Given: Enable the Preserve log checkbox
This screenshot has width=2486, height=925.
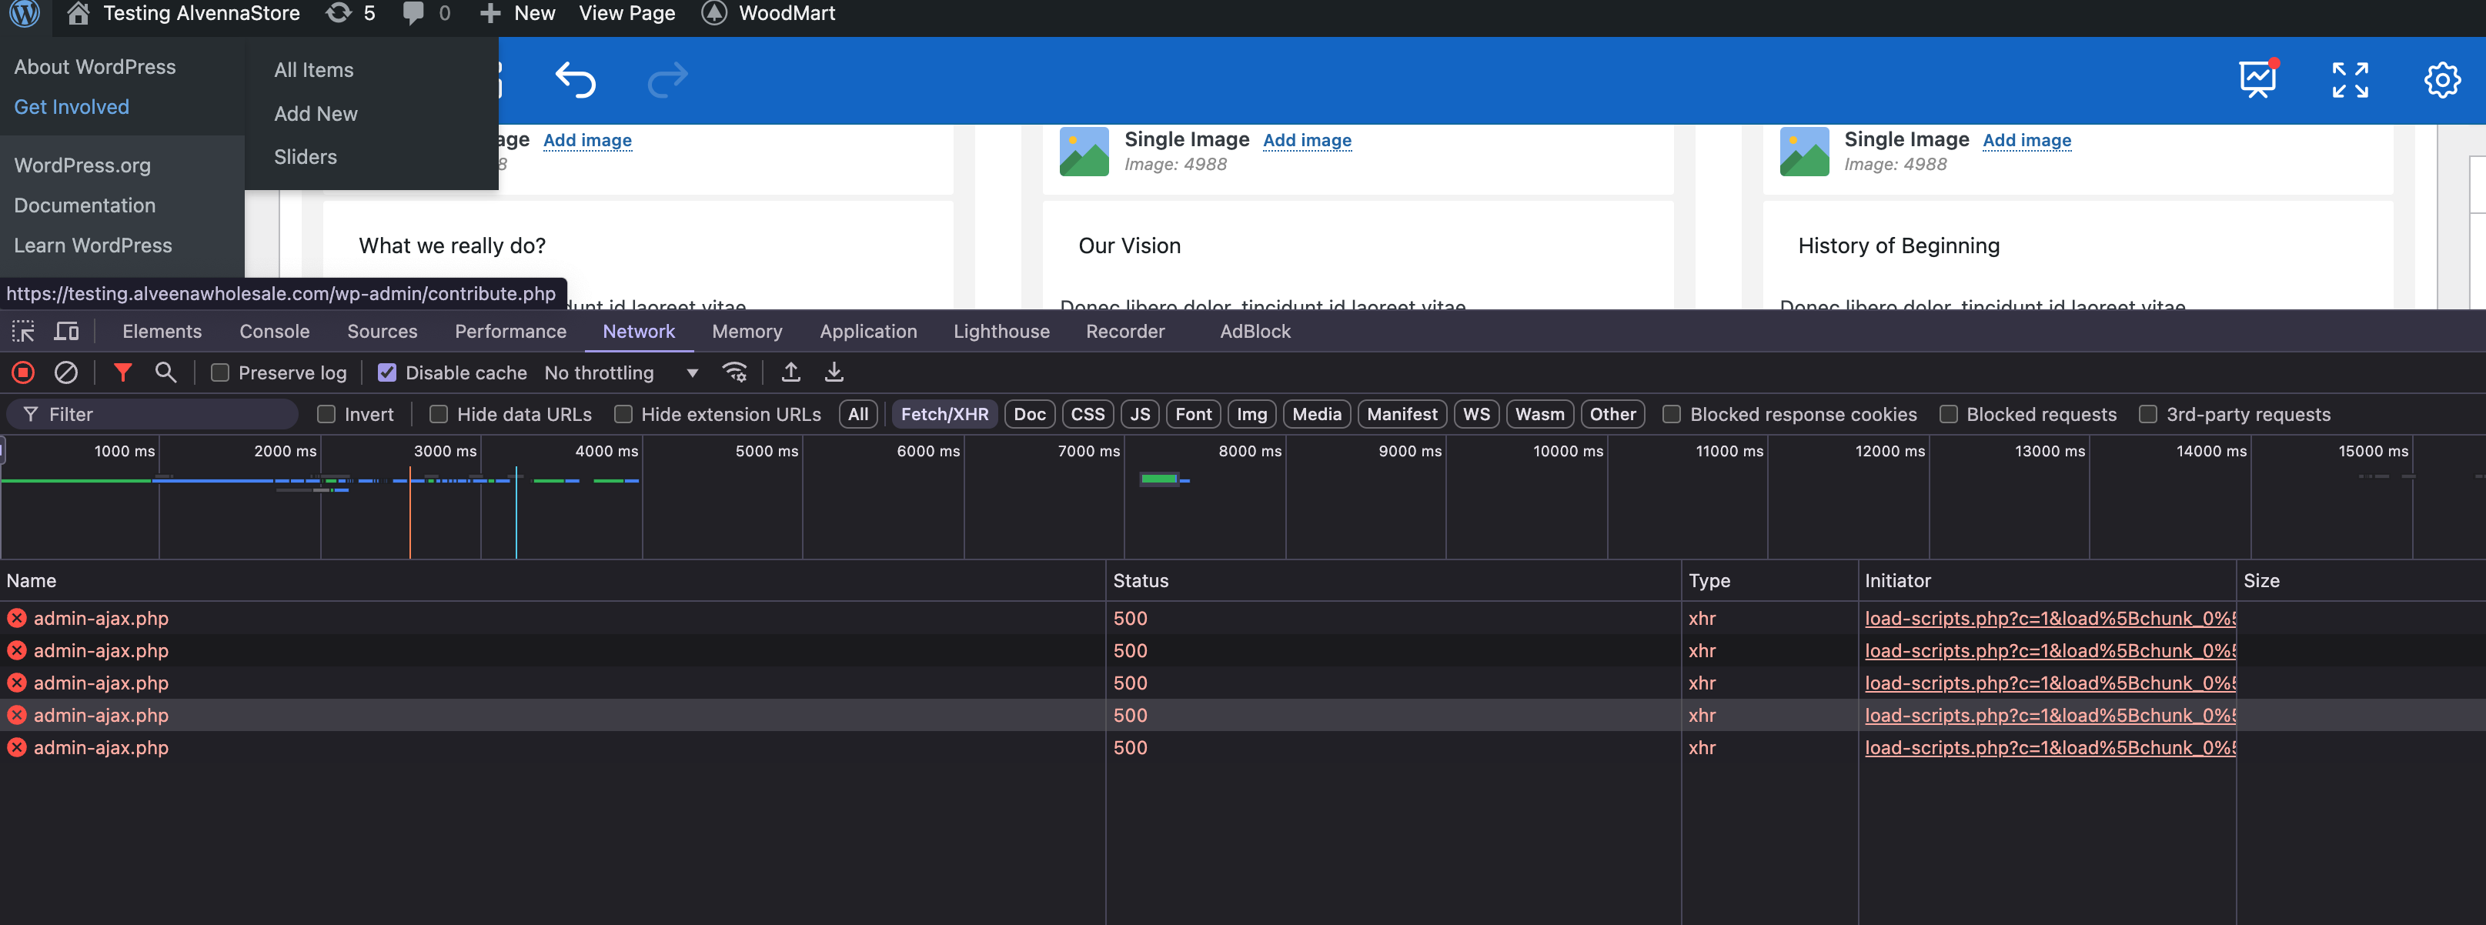Looking at the screenshot, I should tap(220, 373).
